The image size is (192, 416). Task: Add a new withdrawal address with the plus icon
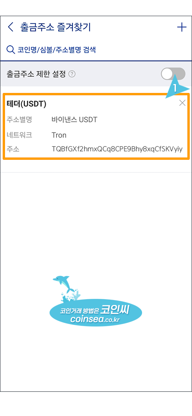(182, 27)
